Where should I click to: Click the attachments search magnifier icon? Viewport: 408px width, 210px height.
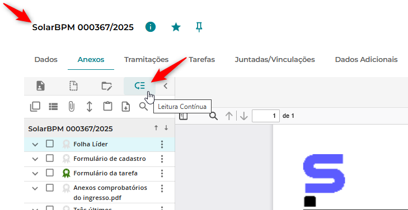click(143, 107)
